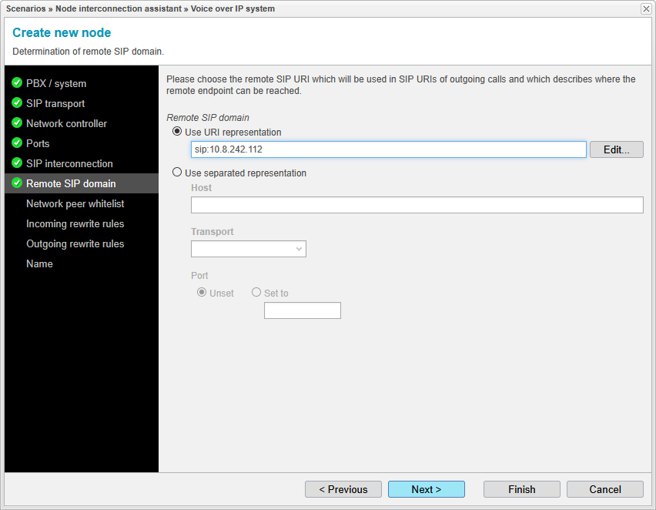
Task: Click the checkmark icon next to SIP transport
Action: 17,103
